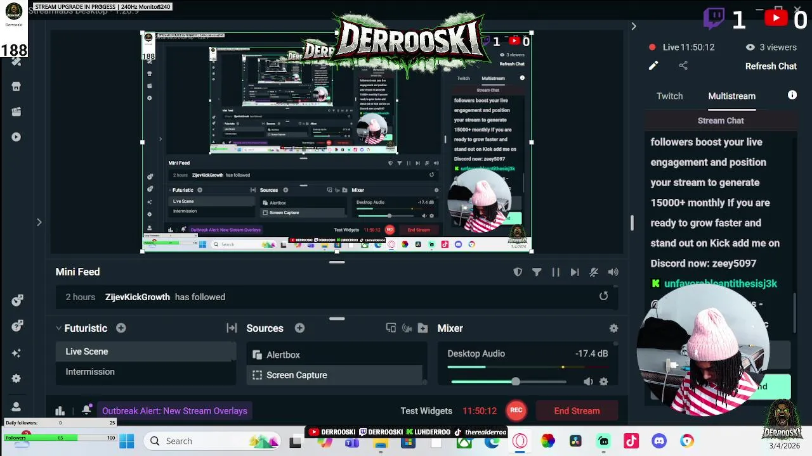Edit stream info with pencil icon
This screenshot has height=456, width=812.
653,66
